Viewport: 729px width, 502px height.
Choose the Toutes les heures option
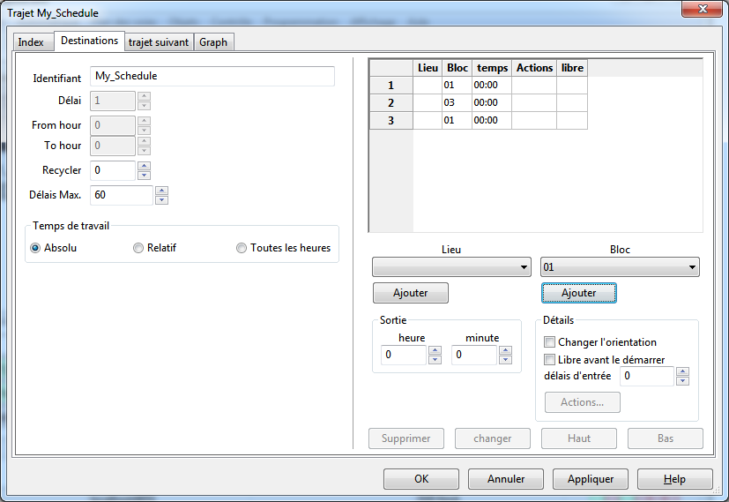[x=242, y=248]
